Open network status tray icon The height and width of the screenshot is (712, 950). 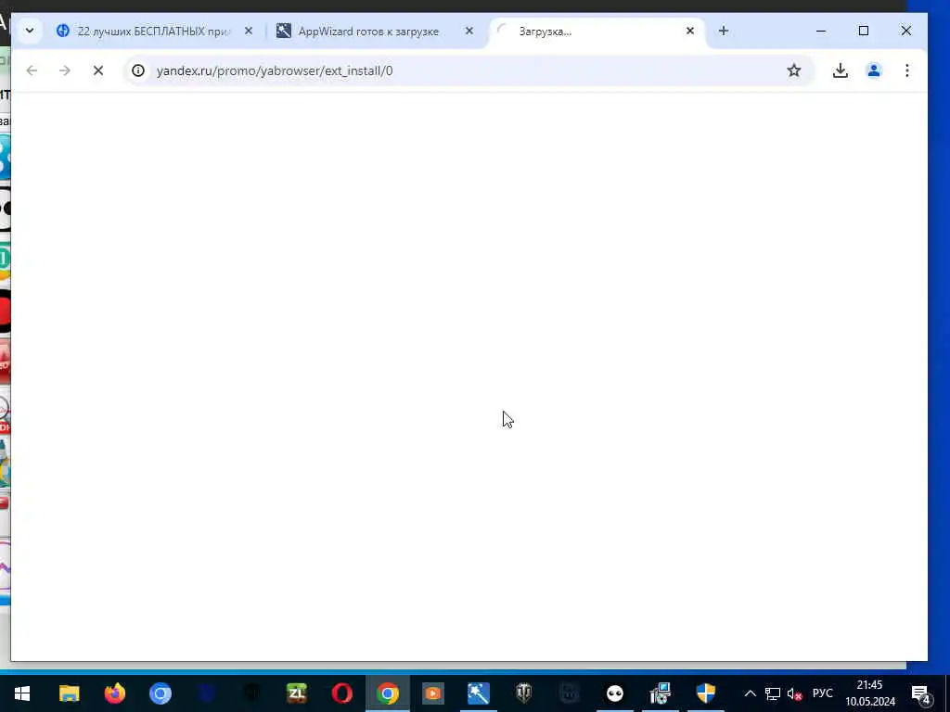point(772,693)
